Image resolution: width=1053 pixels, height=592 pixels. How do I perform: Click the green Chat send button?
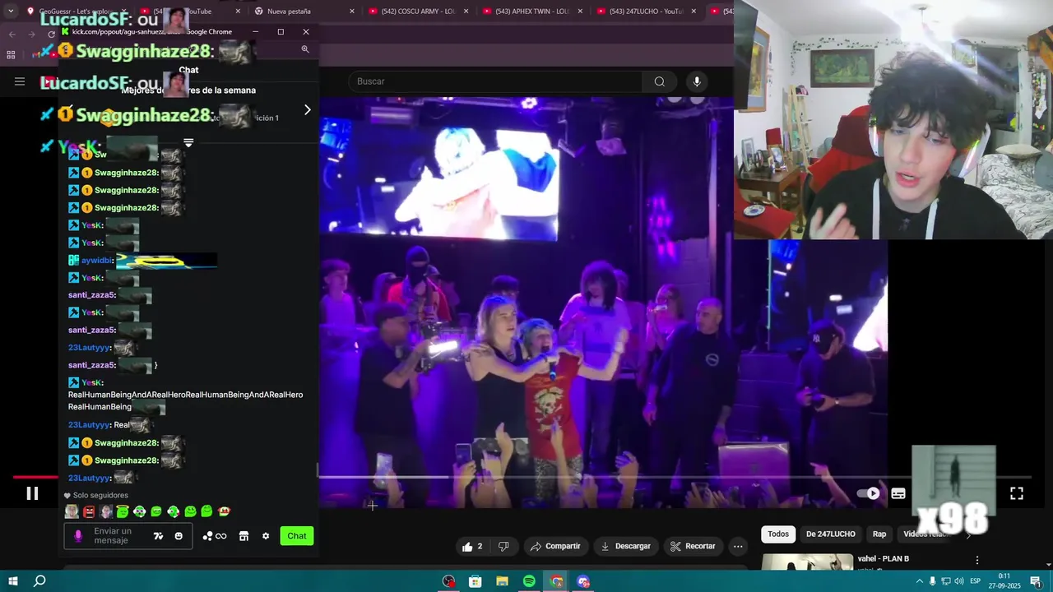297,536
